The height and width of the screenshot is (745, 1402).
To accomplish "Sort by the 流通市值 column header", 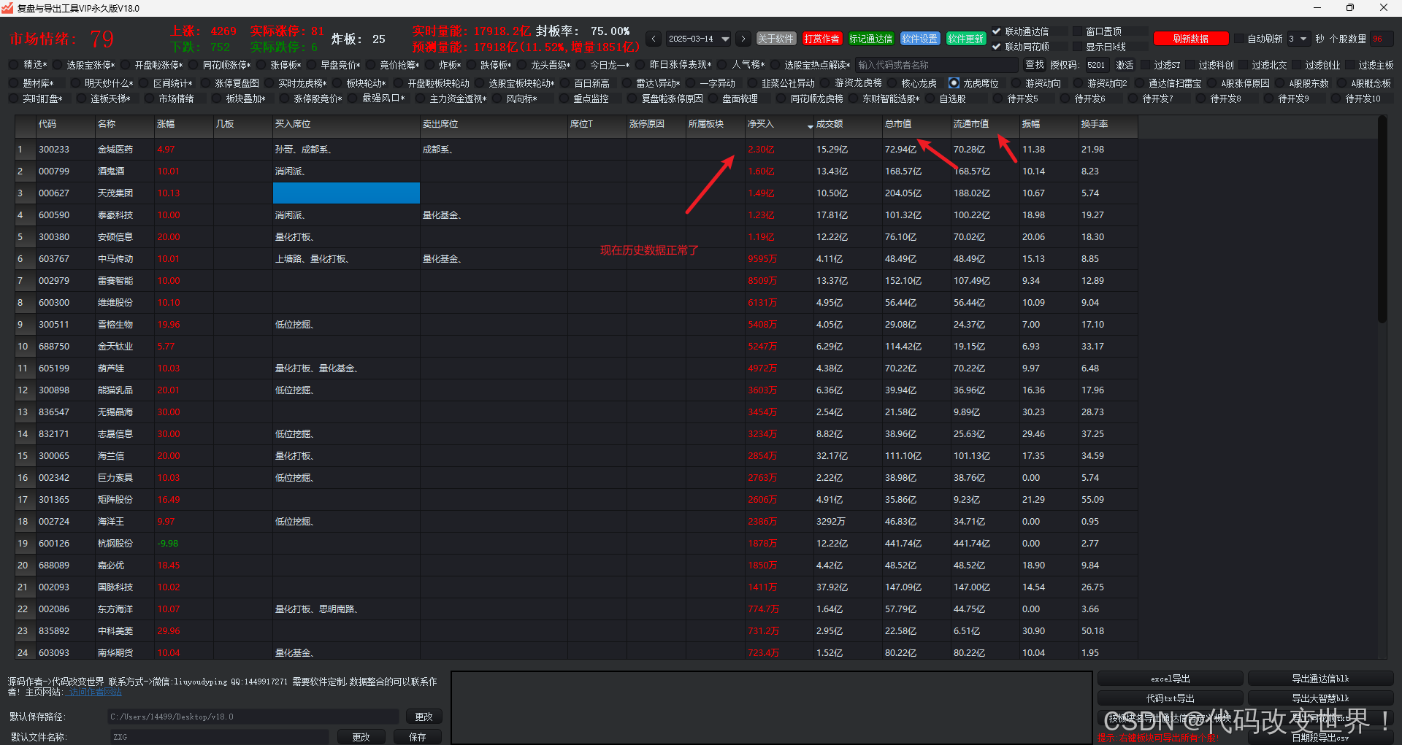I will pos(984,124).
